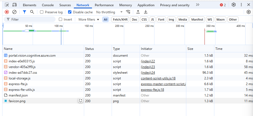253x116 pixels.
Task: Click file icon beside manifest.json
Action: pyautogui.click(x=6, y=95)
